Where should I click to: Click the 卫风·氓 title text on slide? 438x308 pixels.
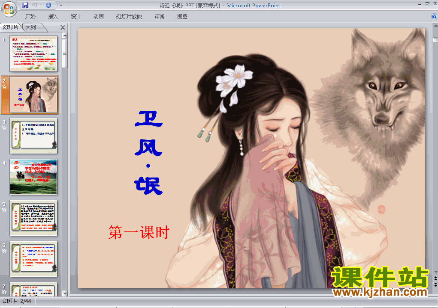tap(148, 153)
